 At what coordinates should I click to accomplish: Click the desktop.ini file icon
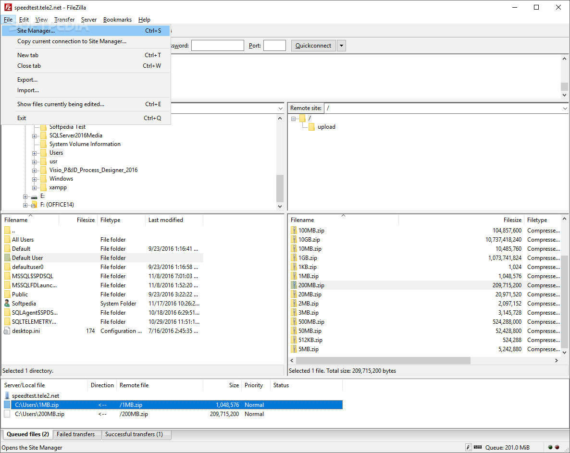pyautogui.click(x=7, y=331)
